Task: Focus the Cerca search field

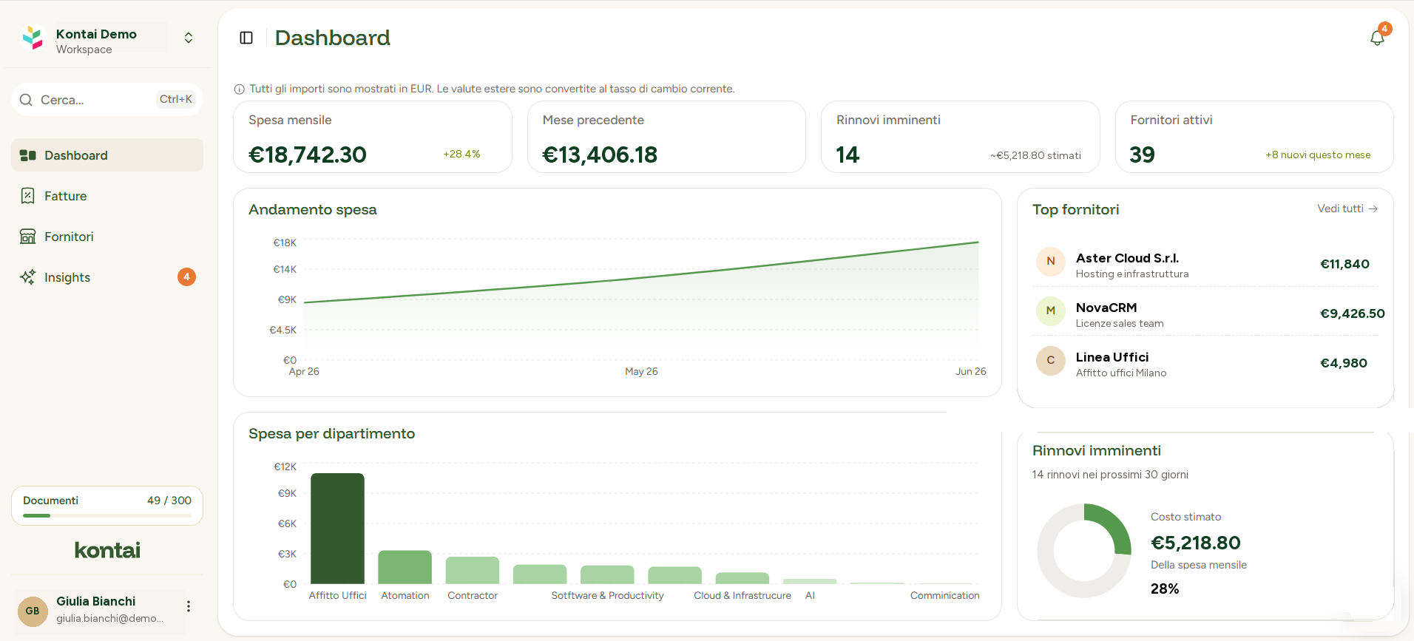Action: click(x=107, y=100)
